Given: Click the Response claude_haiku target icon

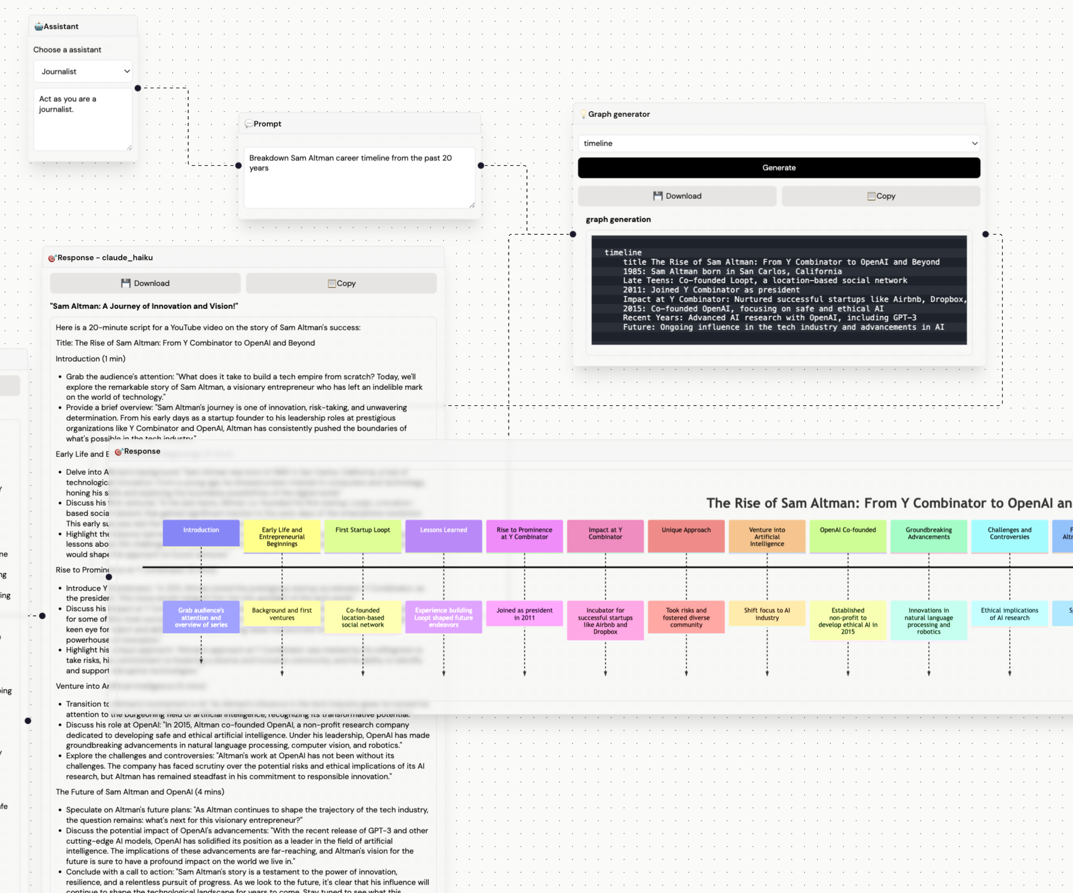Looking at the screenshot, I should click(52, 258).
